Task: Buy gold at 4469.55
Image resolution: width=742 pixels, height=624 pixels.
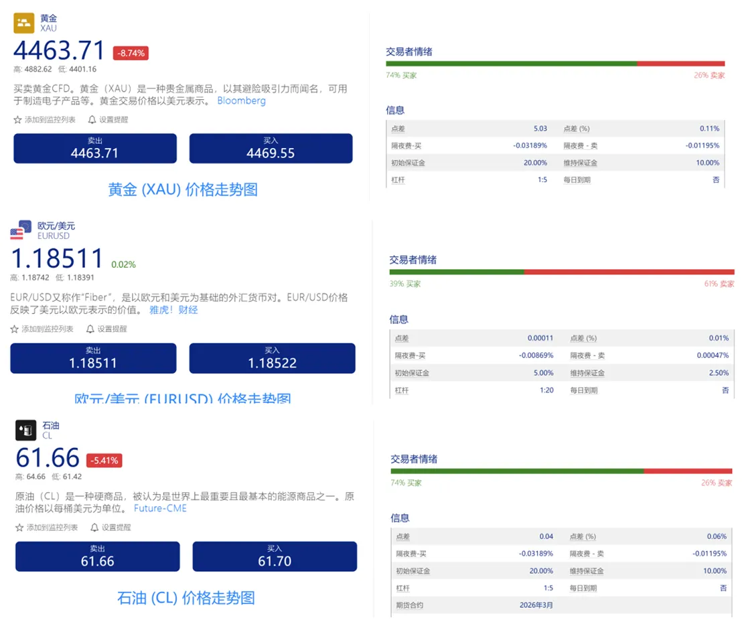Action: pyautogui.click(x=271, y=149)
